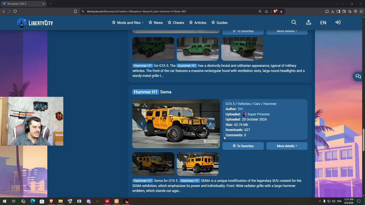Open the Leo AI sparkle icon
Screen dimensions: 365x205
coord(350,11)
